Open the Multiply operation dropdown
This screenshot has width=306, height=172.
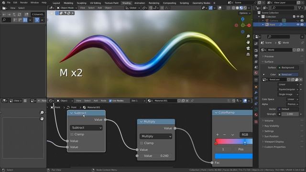point(156,136)
